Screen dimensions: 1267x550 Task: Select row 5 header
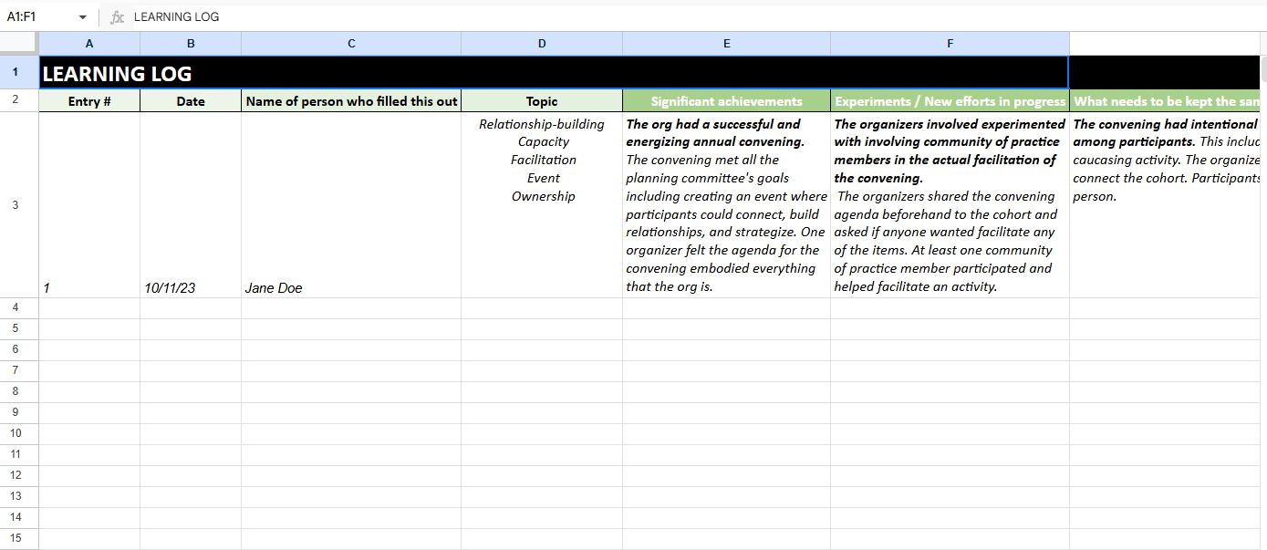pyautogui.click(x=19, y=329)
